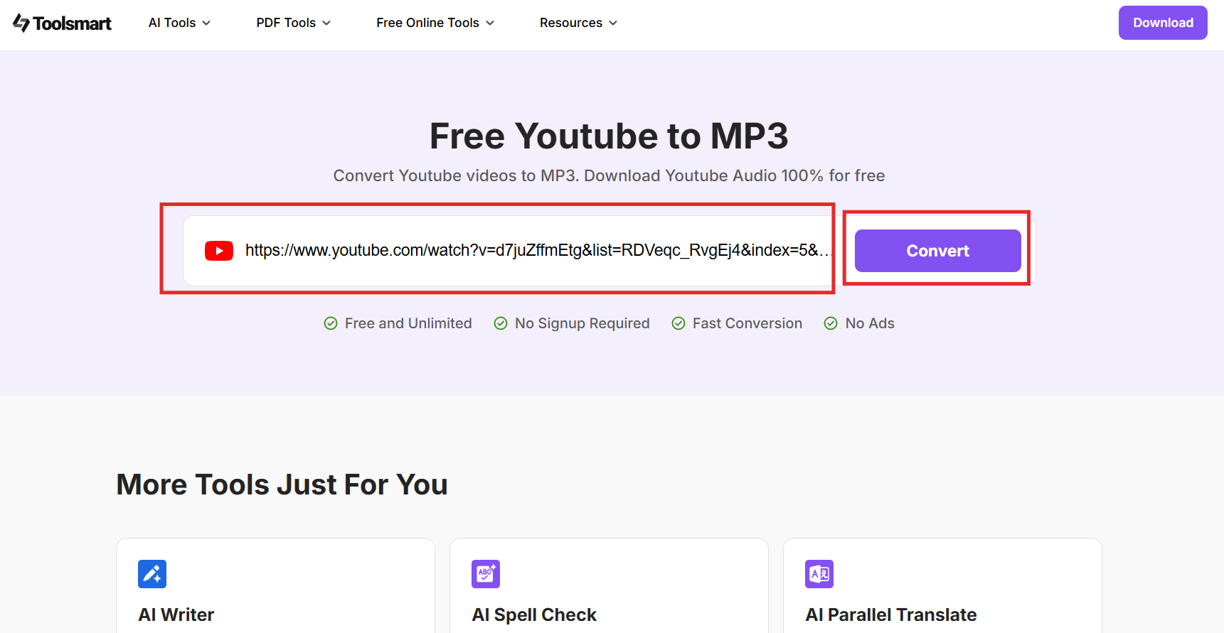This screenshot has width=1224, height=633.
Task: Expand the PDF Tools chevron
Action: 326,23
